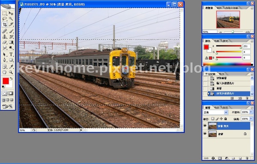Create new snapshot camera icon in History panel
Screen dimensions: 257x164
pos(240,98)
